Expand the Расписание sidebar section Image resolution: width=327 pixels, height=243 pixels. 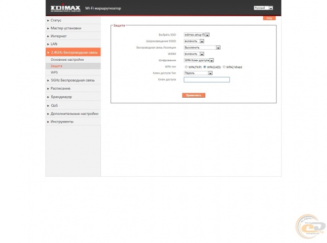point(73,88)
